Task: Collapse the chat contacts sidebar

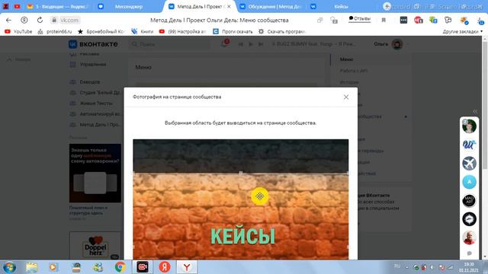Action: tap(475, 112)
